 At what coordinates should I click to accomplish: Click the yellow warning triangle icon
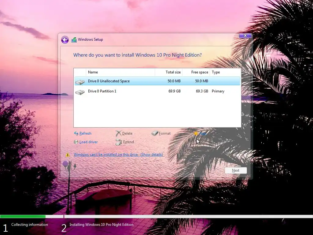(68, 155)
